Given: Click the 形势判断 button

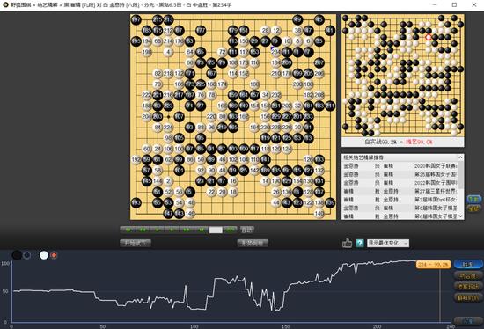Looking at the screenshot, I should pyautogui.click(x=253, y=243).
